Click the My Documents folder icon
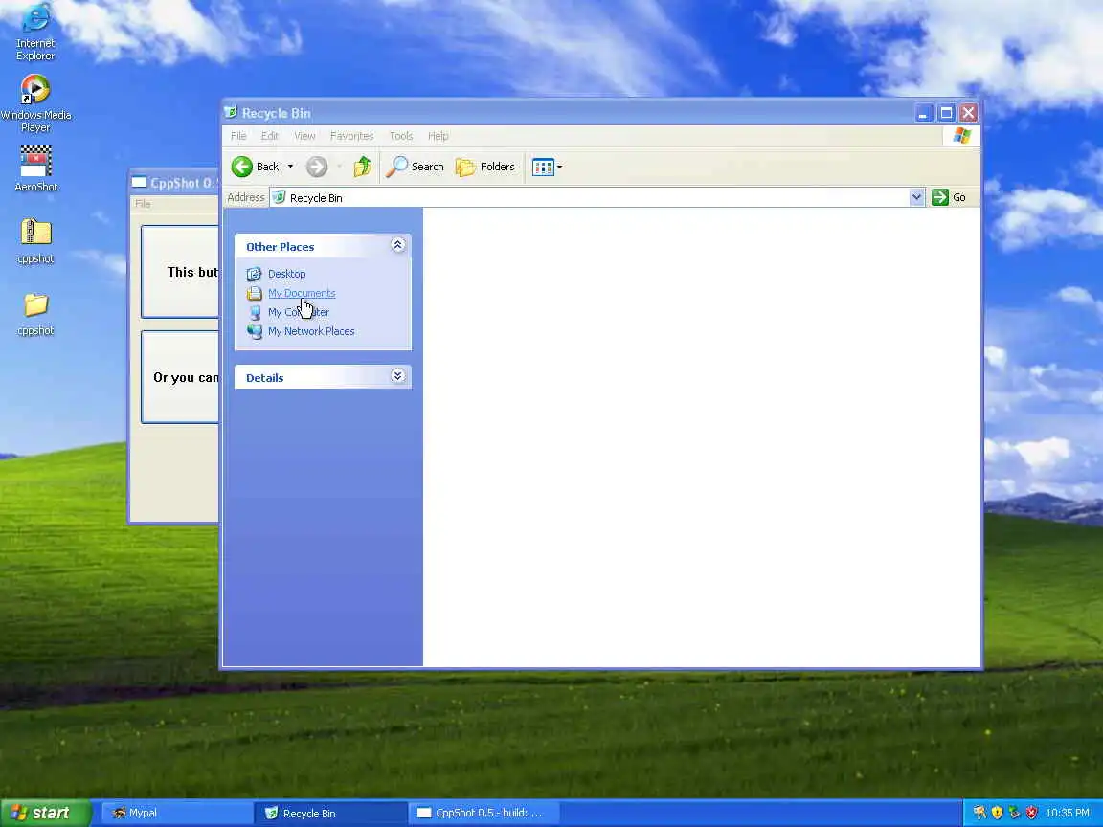 click(x=254, y=293)
